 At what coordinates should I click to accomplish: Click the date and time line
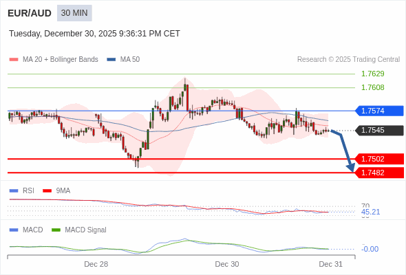click(94, 34)
